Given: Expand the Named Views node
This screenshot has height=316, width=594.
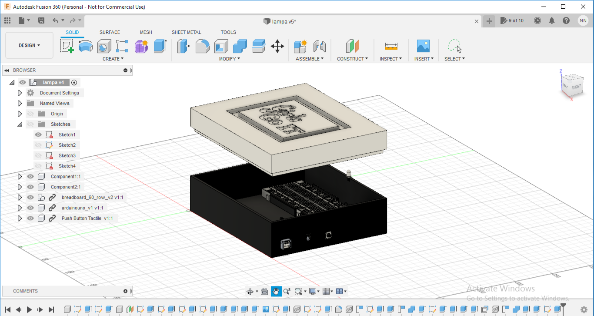Looking at the screenshot, I should (20, 103).
